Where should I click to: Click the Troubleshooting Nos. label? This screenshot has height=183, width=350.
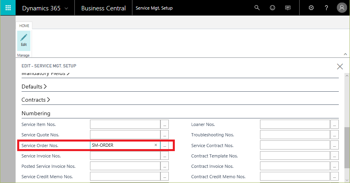click(x=212, y=135)
